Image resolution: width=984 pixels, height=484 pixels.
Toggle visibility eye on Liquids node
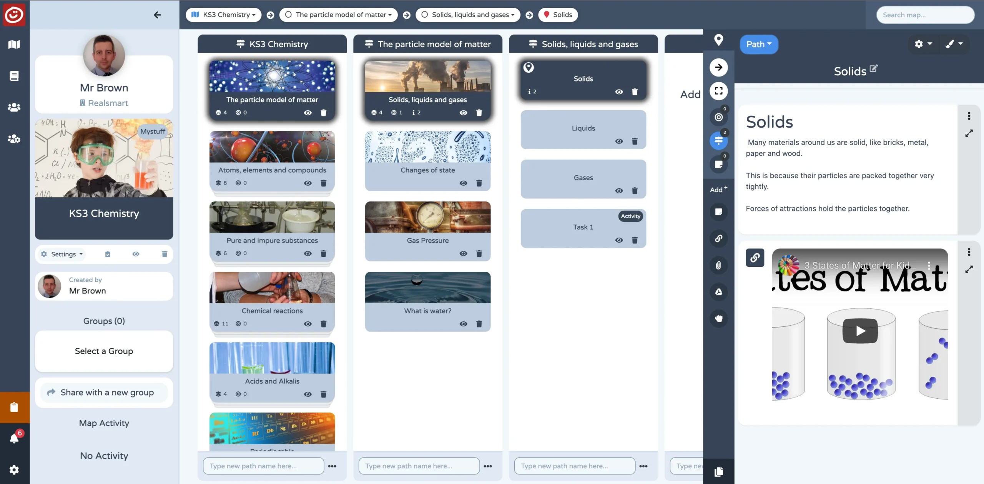pos(619,141)
